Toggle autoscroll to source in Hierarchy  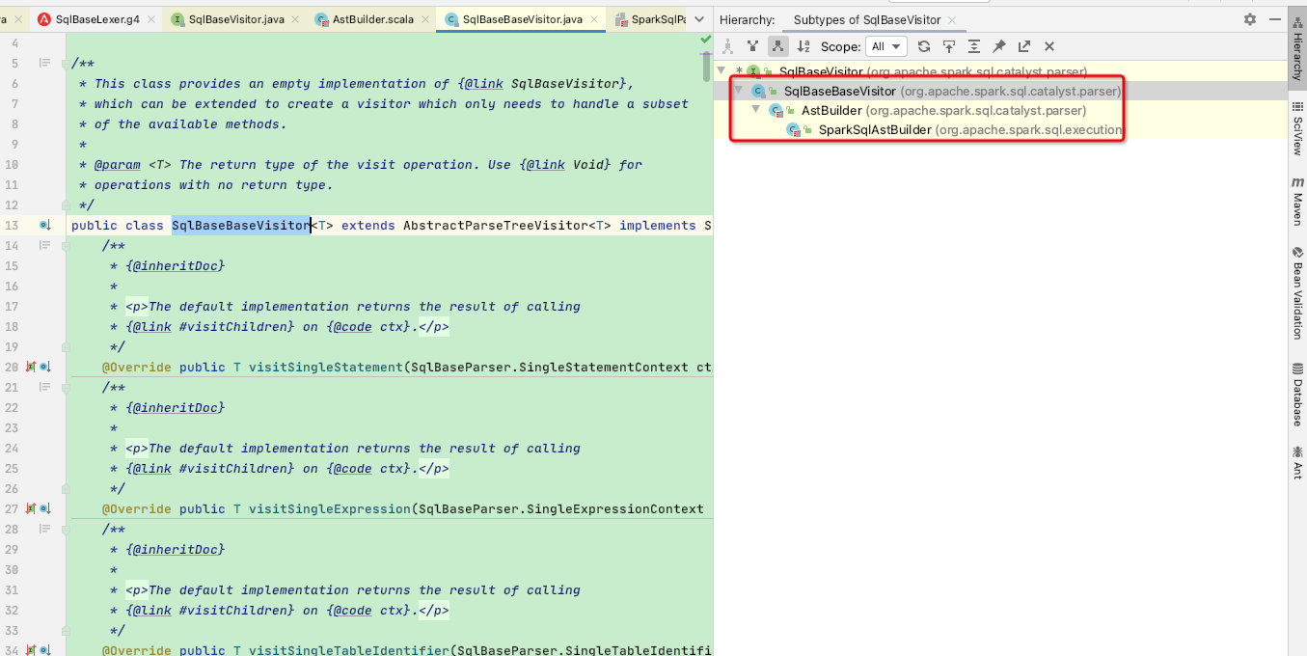pyautogui.click(x=949, y=46)
